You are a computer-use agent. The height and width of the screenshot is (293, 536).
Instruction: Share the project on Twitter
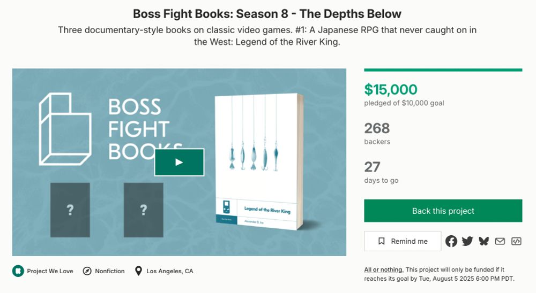tap(467, 241)
